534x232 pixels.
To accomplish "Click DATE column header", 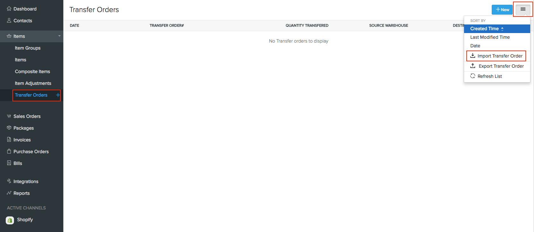I will 74,25.
